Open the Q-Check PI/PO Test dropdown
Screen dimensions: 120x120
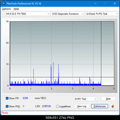click(x=102, y=14)
